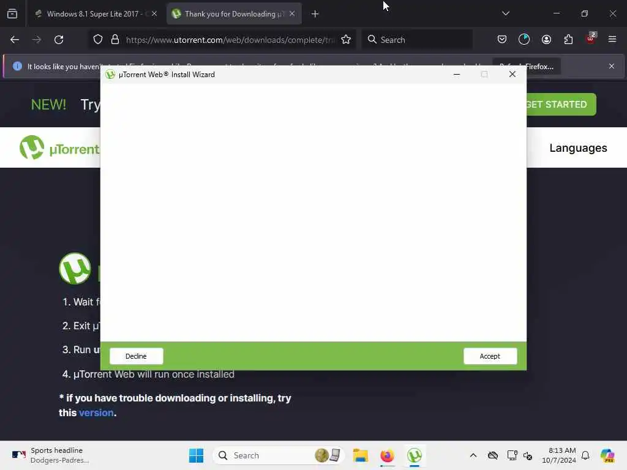The width and height of the screenshot is (627, 470).
Task: Click the Firefox icon in the taskbar
Action: [x=387, y=455]
